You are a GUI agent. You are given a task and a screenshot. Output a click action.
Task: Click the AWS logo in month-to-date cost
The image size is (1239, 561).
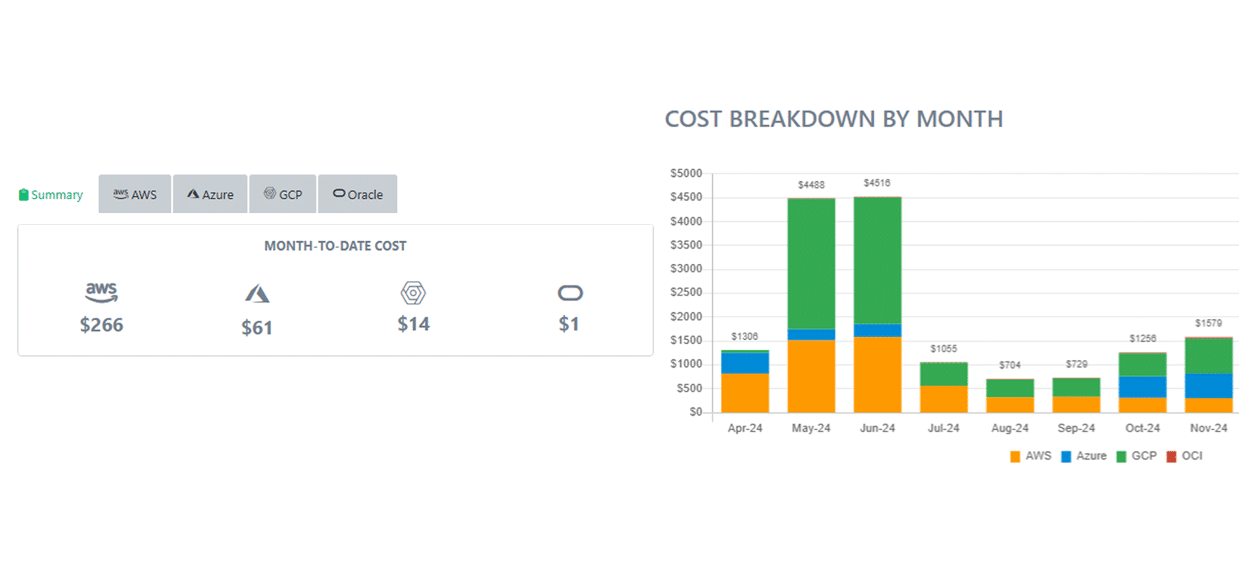[101, 292]
